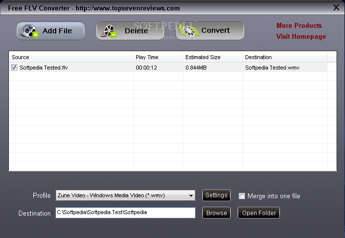Open the Profile format dropdown
This screenshot has width=345, height=238.
(125, 195)
